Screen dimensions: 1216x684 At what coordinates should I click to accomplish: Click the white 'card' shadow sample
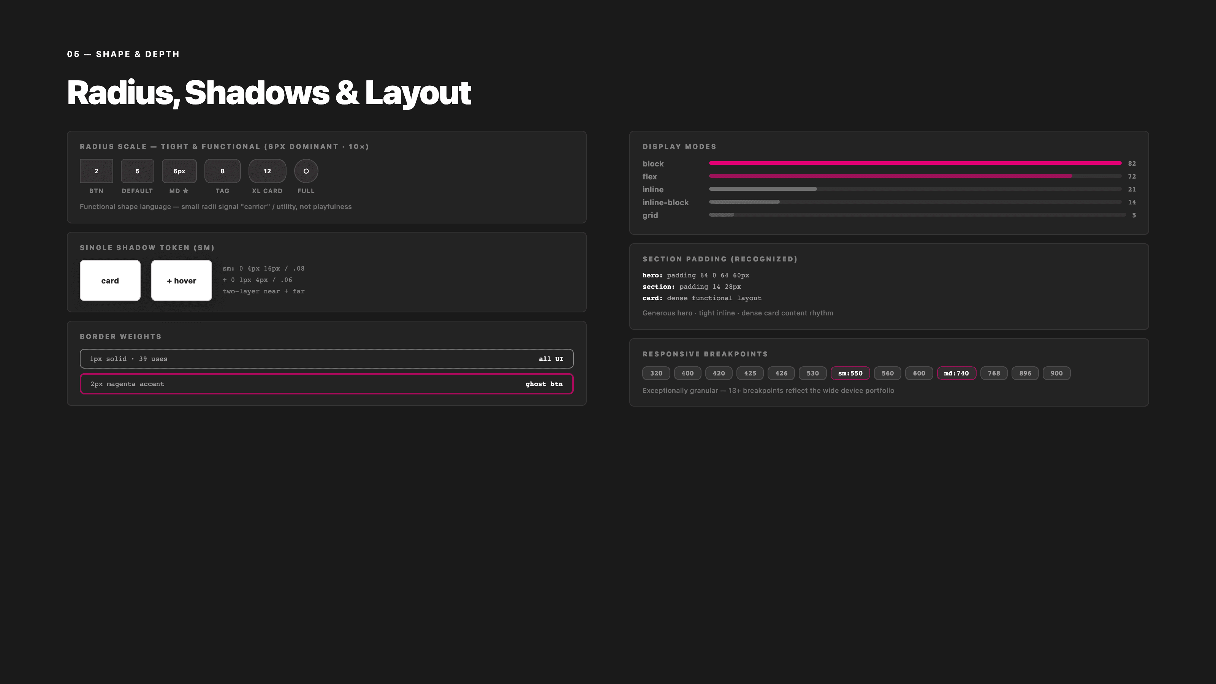click(x=110, y=280)
